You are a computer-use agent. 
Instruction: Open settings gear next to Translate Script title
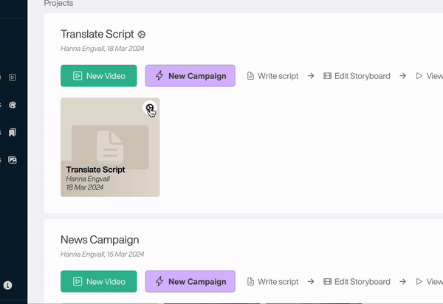pos(142,35)
